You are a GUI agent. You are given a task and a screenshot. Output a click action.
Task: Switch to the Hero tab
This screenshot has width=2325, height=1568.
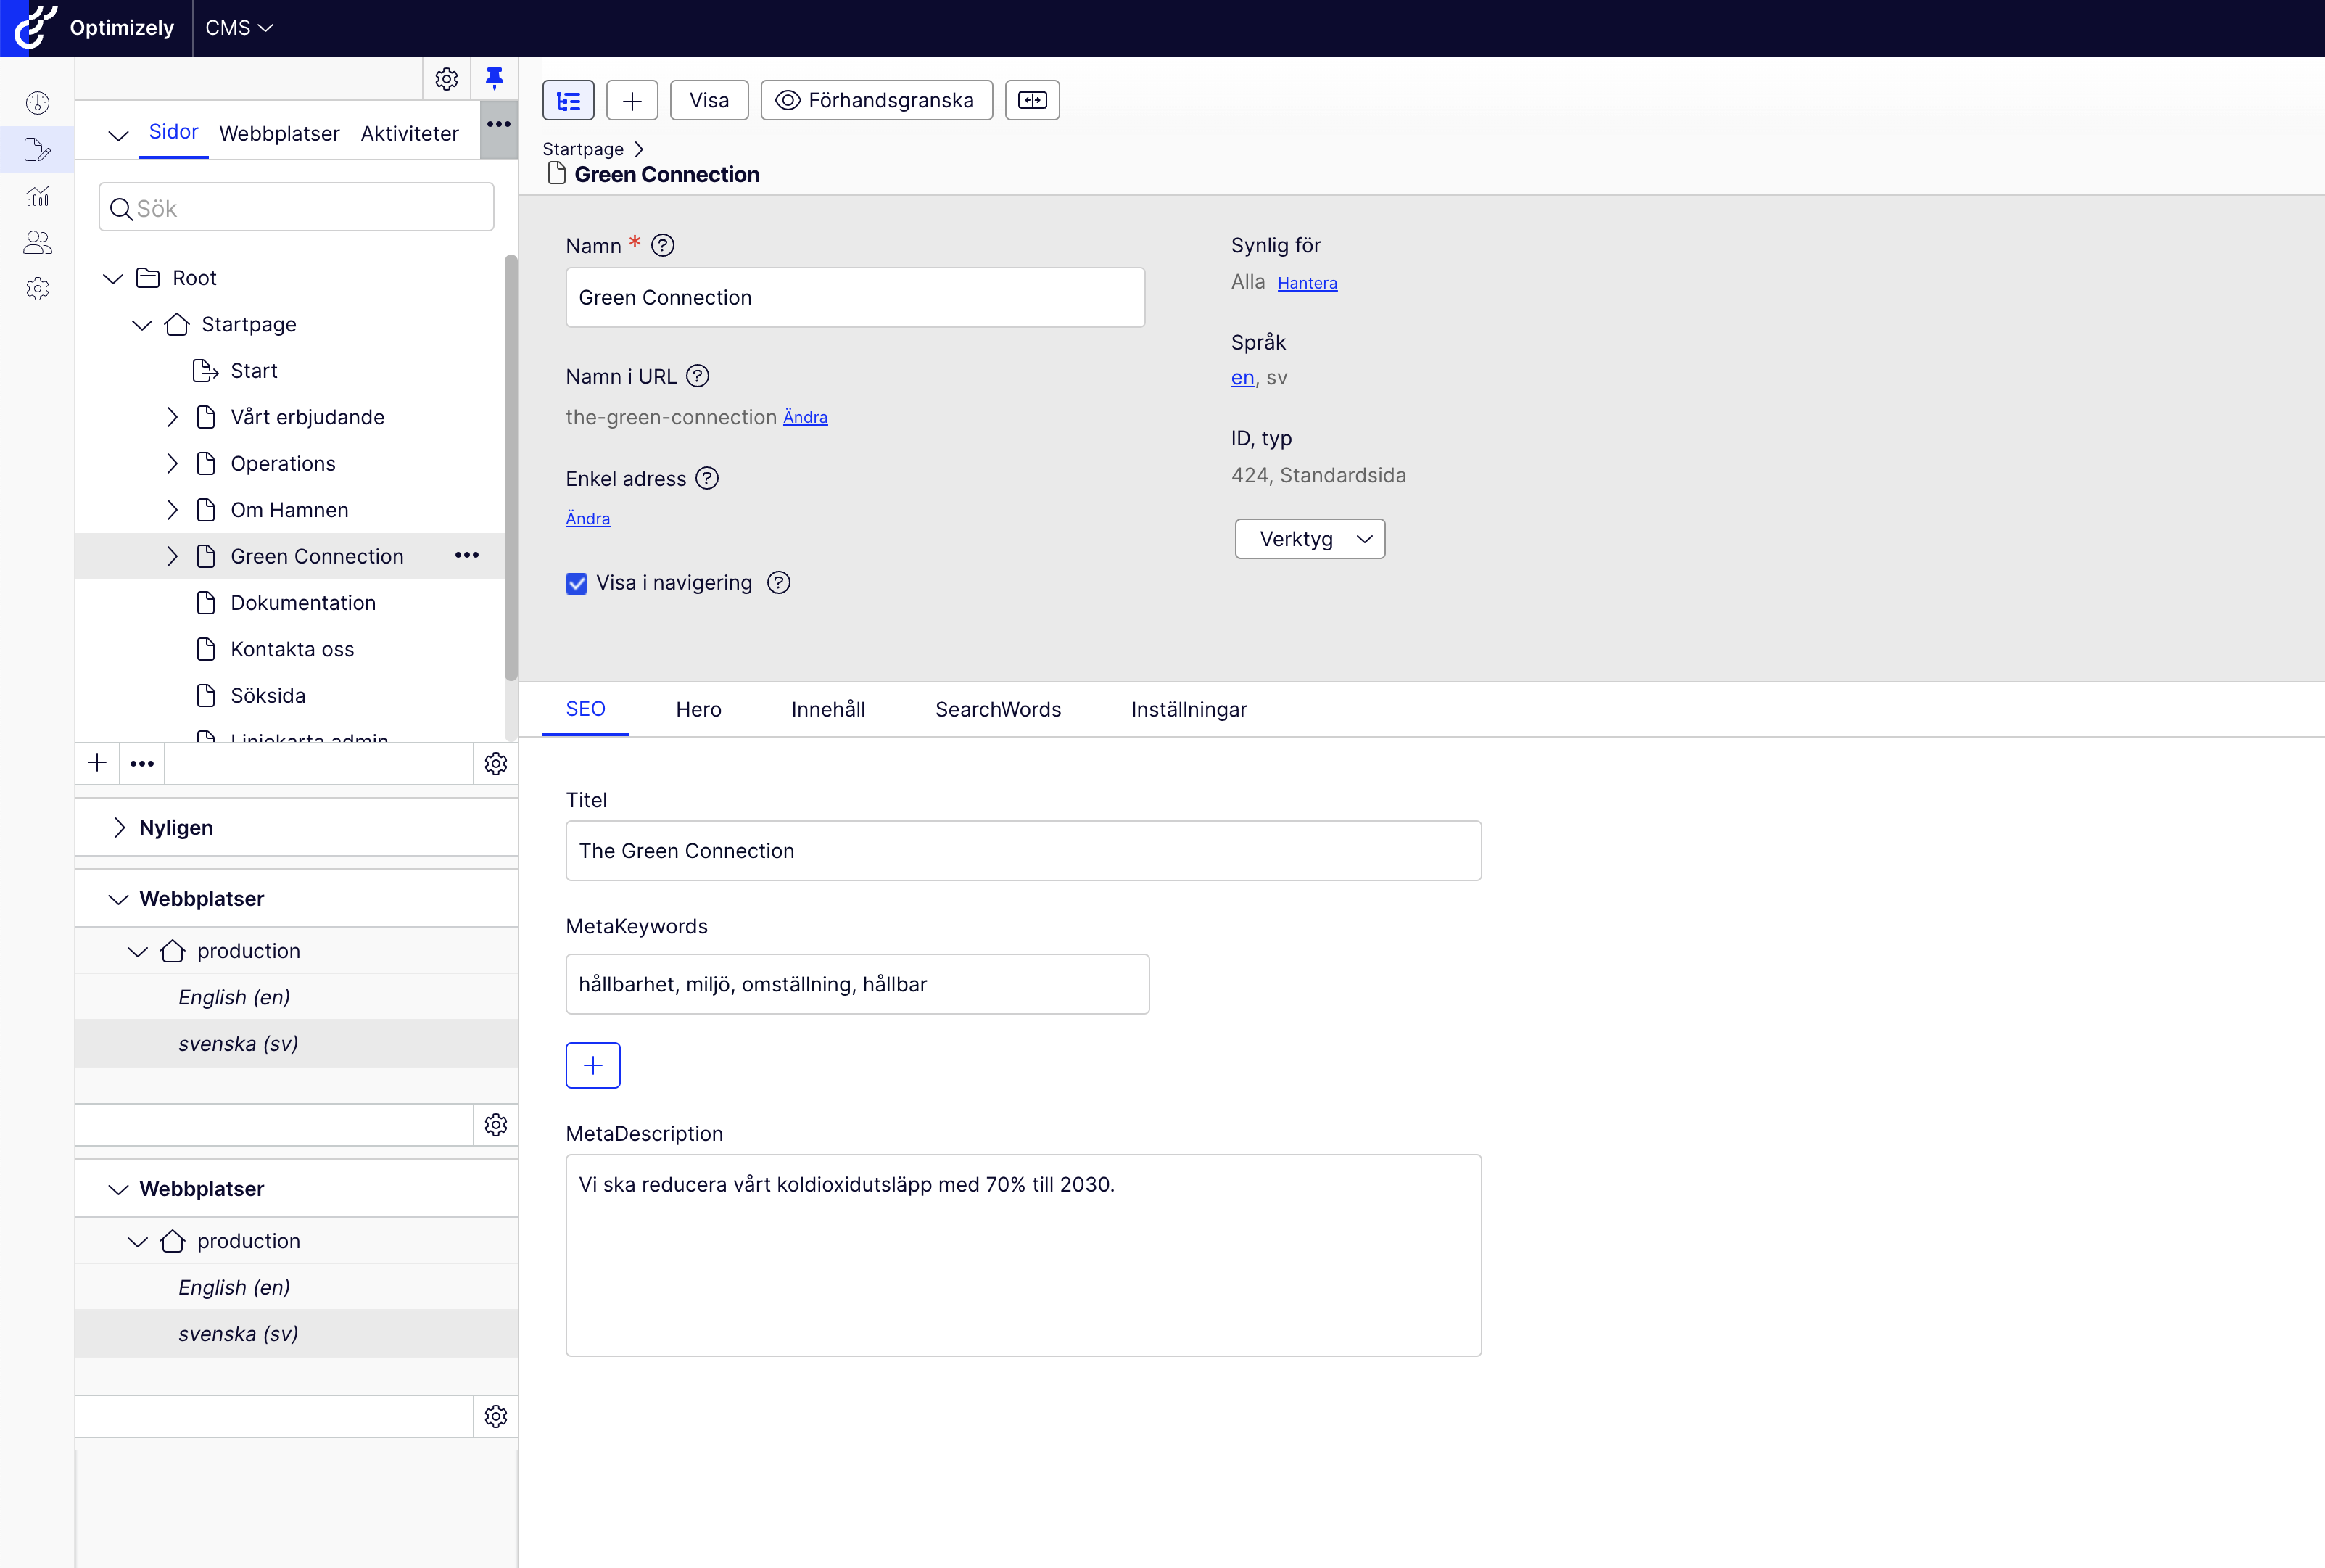coord(698,709)
